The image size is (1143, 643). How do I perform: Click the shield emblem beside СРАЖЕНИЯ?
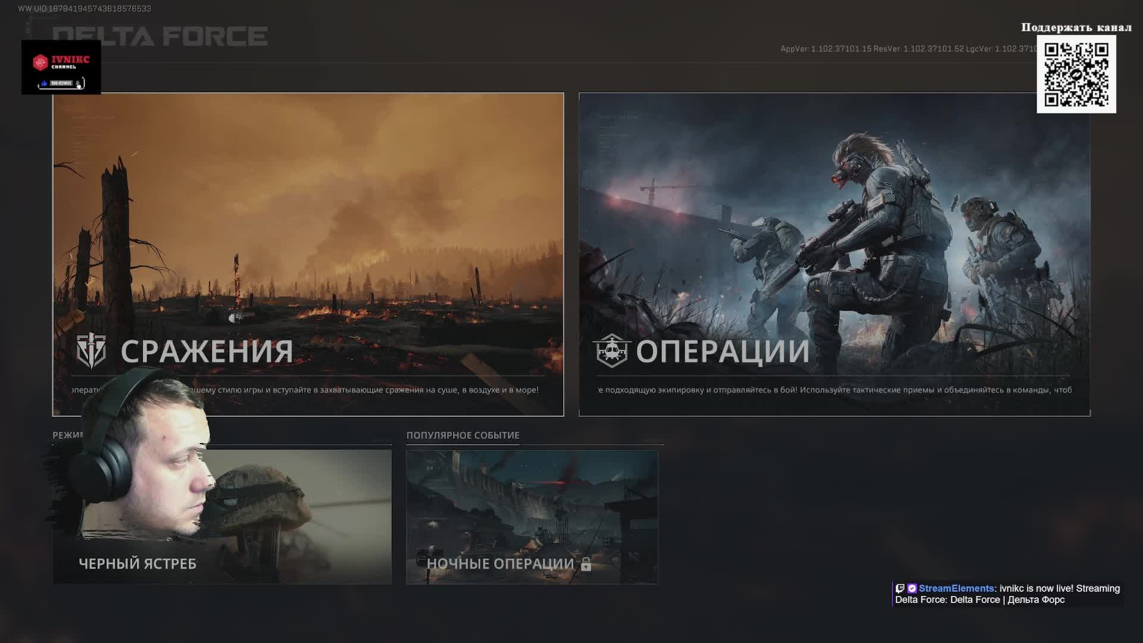coord(91,351)
